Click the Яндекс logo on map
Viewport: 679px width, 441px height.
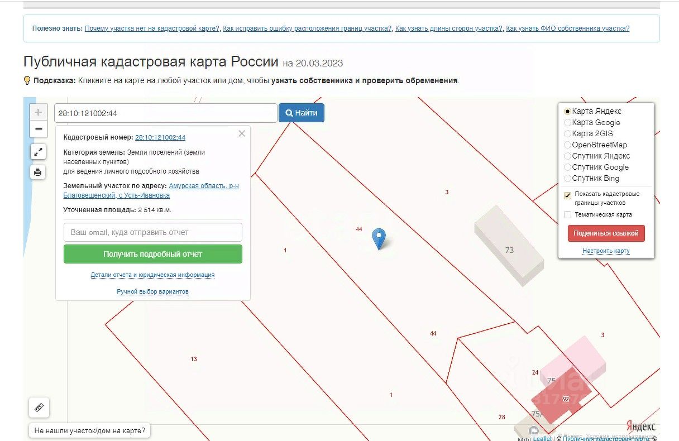point(640,426)
